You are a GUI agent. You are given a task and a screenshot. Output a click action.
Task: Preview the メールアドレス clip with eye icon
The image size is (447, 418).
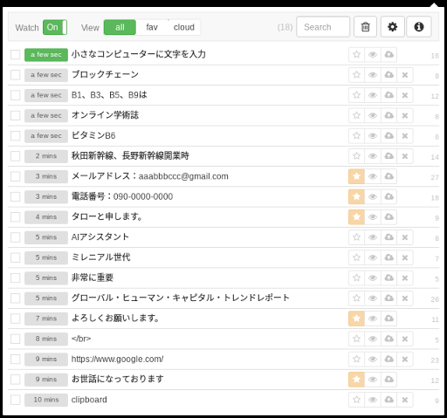tap(373, 176)
